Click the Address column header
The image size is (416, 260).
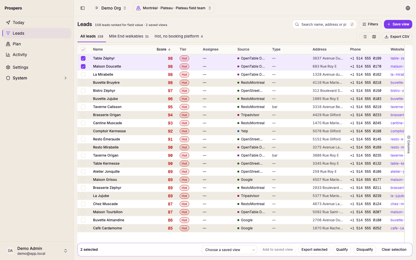click(320, 49)
